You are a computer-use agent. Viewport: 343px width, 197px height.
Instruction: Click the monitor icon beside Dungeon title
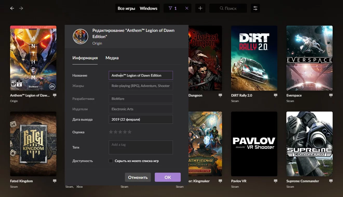(220, 95)
